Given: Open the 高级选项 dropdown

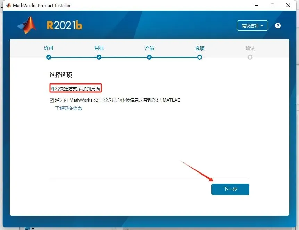Looking at the screenshot, I should (252, 26).
